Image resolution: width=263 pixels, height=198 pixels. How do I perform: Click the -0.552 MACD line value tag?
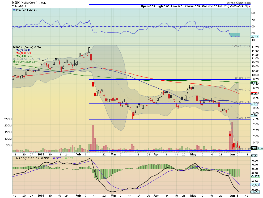point(255,192)
